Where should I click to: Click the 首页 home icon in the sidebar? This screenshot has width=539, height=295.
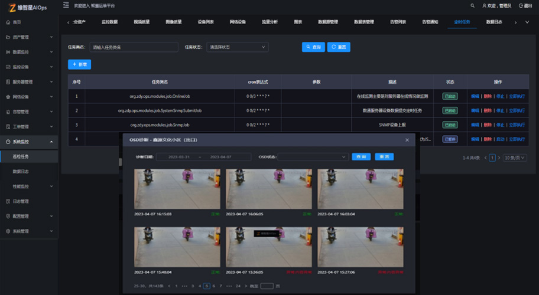click(x=8, y=22)
